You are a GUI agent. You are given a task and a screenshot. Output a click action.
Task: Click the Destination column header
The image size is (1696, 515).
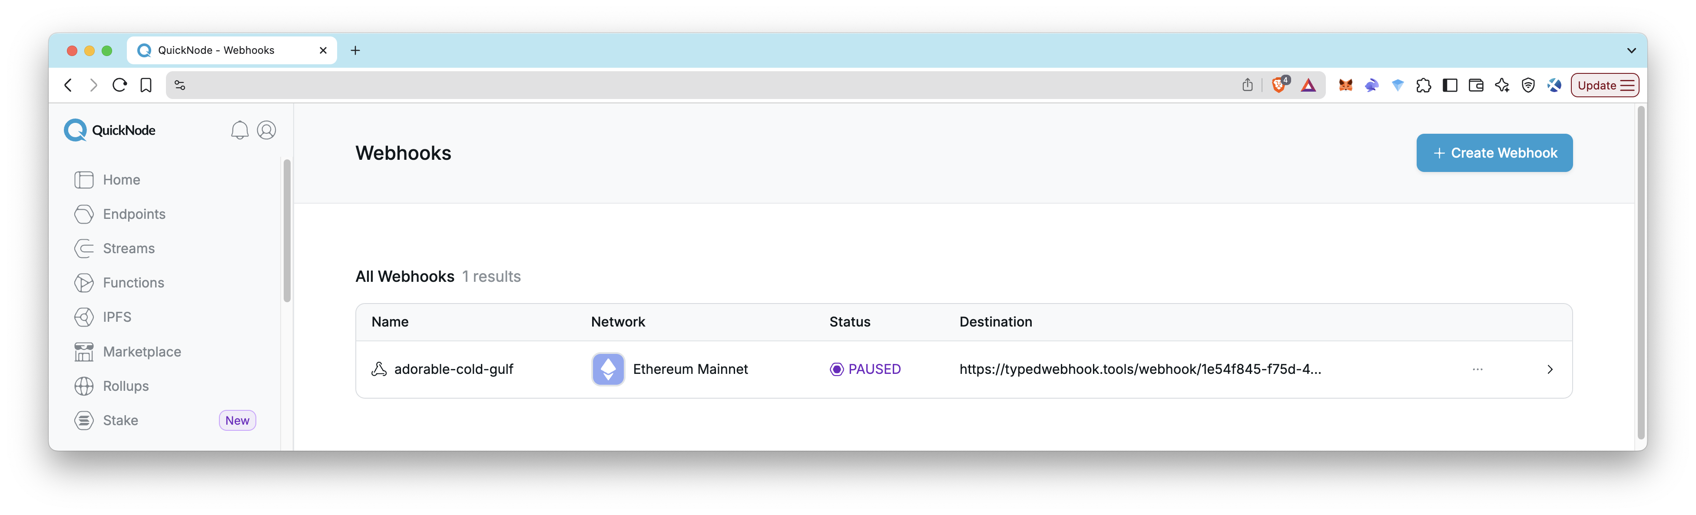995,322
